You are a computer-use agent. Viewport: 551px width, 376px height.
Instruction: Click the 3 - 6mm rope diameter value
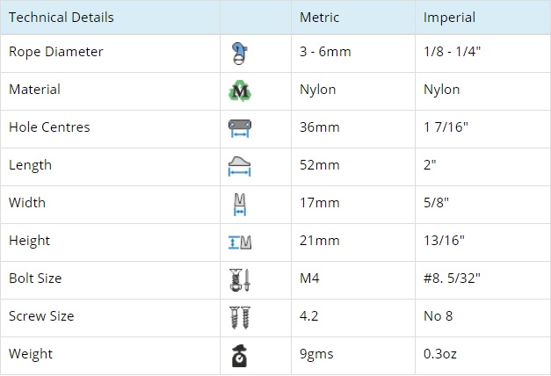coord(325,52)
